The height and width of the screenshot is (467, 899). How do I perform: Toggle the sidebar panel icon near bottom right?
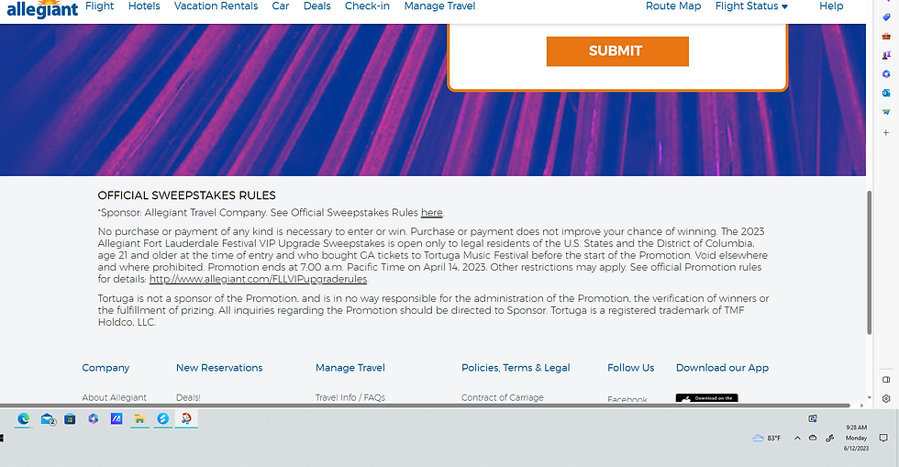[886, 380]
